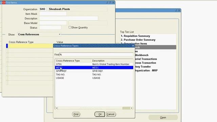Select the GTIN cross reference type row
The width and height of the screenshot is (217, 122).
click(x=94, y=64)
